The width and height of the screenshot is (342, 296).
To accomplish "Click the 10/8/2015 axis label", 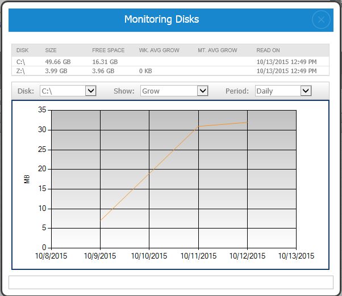I will click(x=51, y=256).
